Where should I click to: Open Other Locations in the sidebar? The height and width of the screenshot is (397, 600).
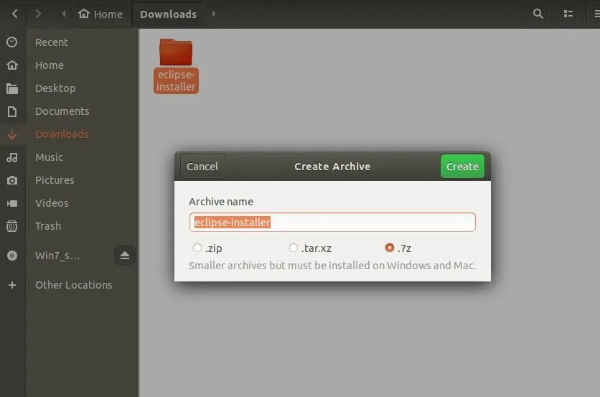74,285
